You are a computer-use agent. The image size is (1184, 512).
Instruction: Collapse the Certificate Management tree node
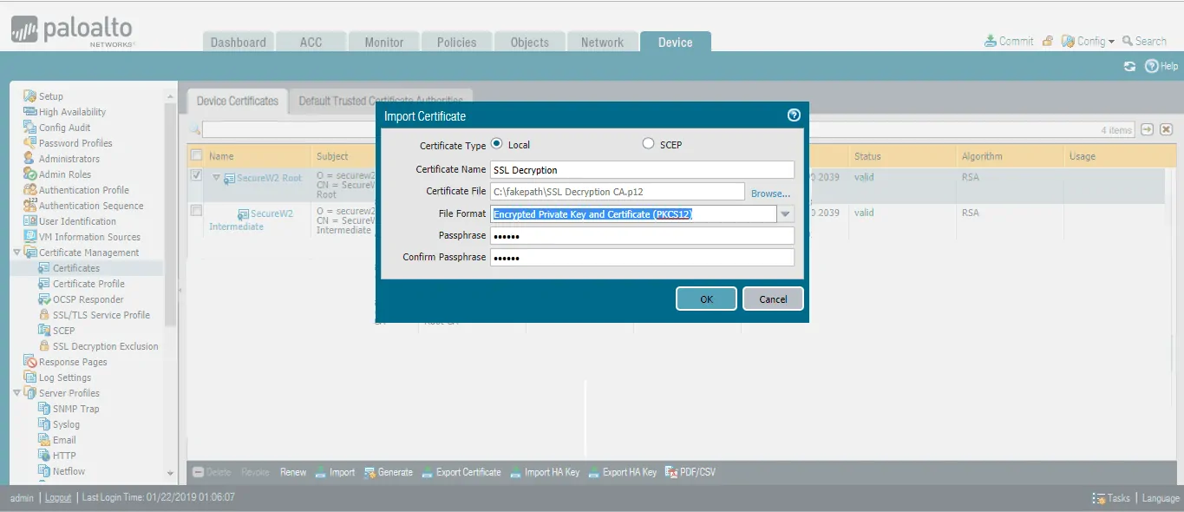16,253
